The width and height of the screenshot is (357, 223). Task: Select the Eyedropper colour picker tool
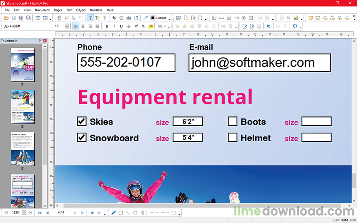point(145,18)
